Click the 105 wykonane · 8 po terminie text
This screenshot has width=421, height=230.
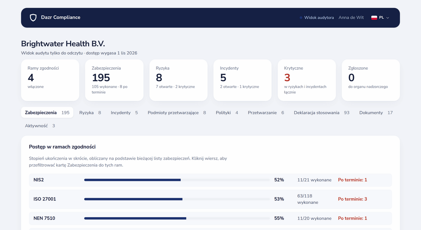109,89
